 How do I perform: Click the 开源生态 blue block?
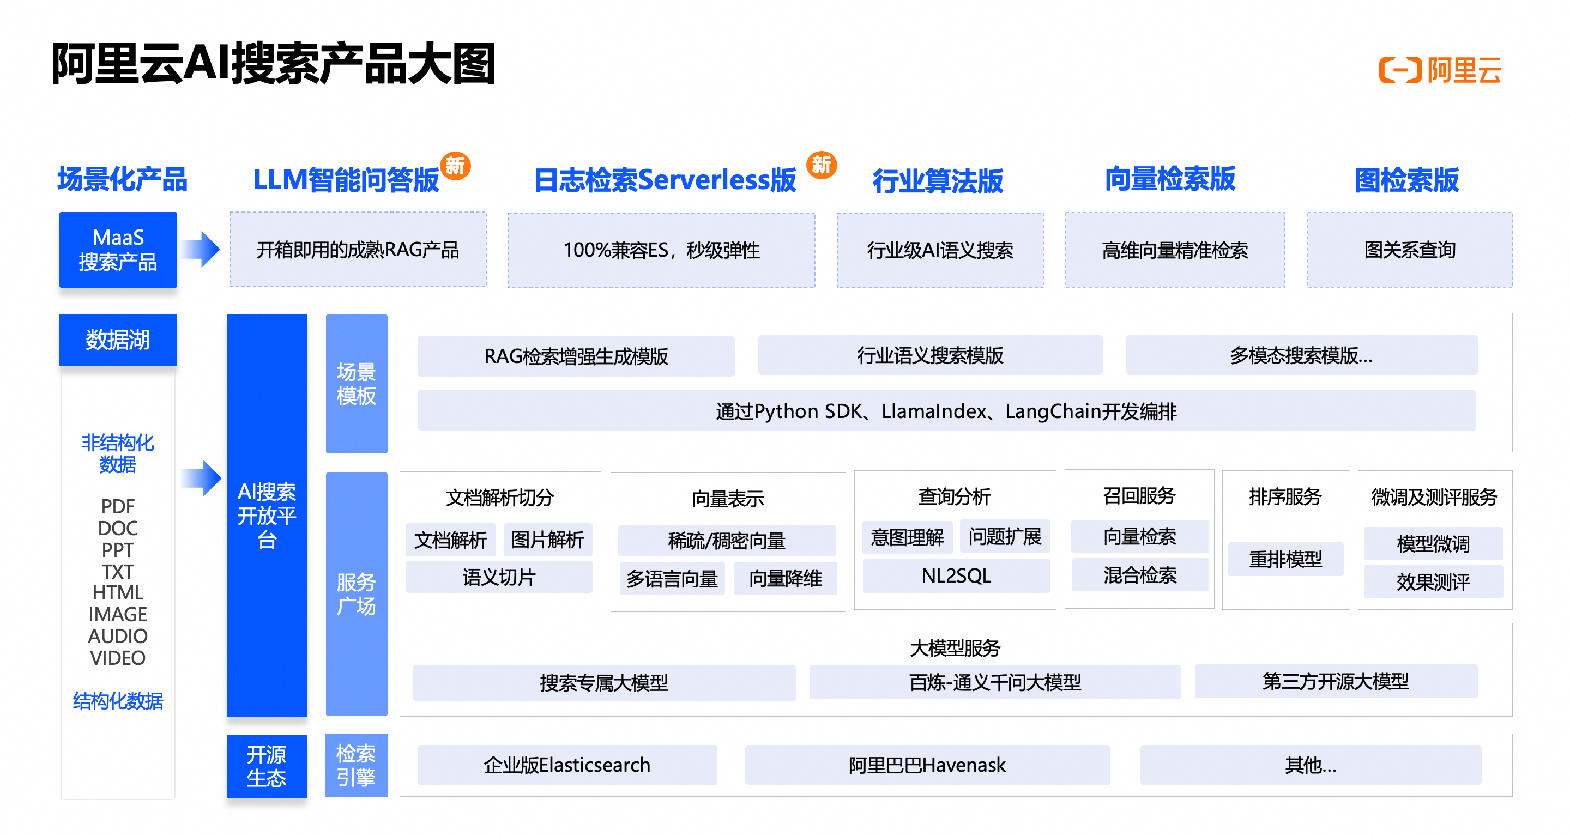(267, 766)
